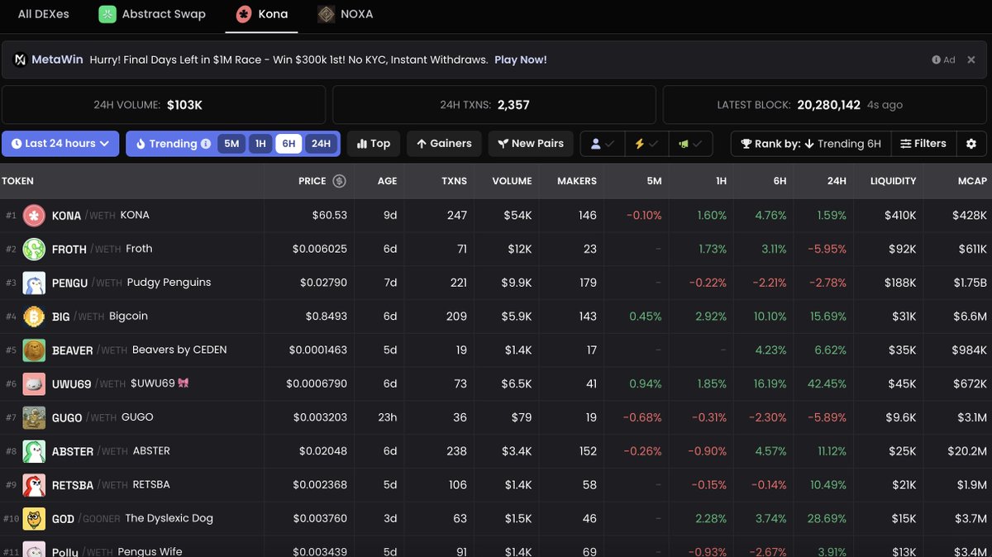The height and width of the screenshot is (557, 992).
Task: Expand the Last 24 hours dropdown
Action: (60, 144)
